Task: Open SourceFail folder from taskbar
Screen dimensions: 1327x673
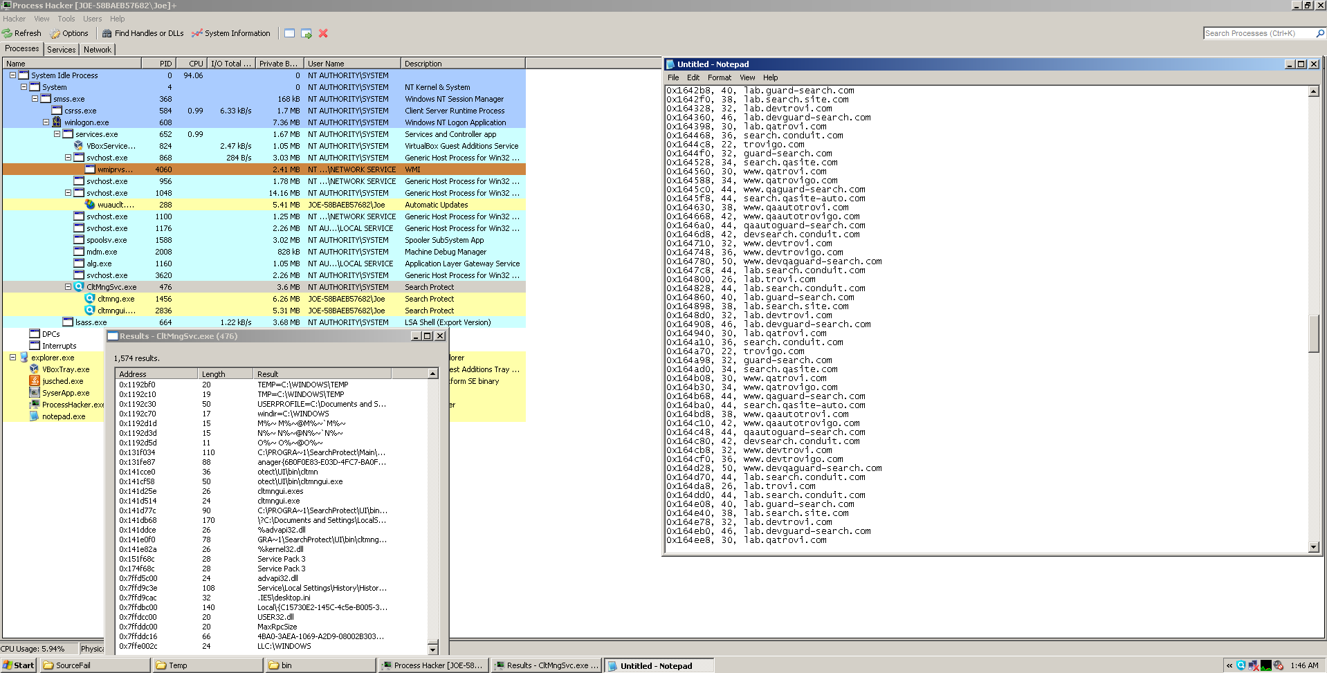Action: pyautogui.click(x=95, y=665)
